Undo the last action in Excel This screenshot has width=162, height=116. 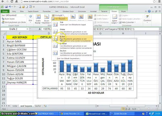pos(10,7)
